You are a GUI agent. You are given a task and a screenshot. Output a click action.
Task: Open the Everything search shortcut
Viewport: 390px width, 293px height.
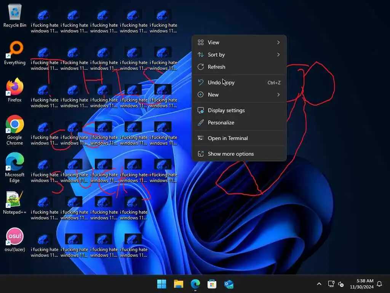tap(15, 53)
